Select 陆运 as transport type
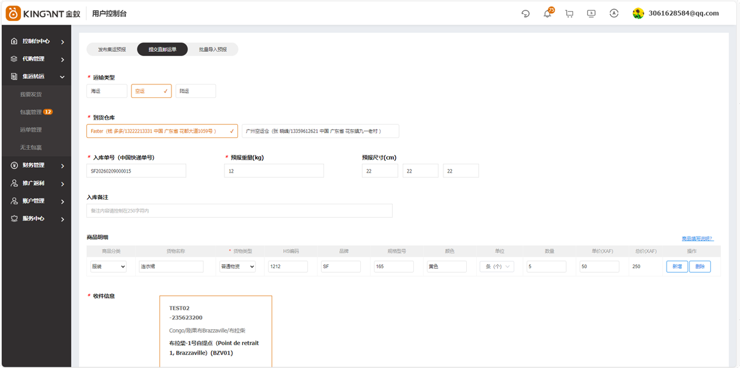Screen dimensions: 740x368 point(195,91)
